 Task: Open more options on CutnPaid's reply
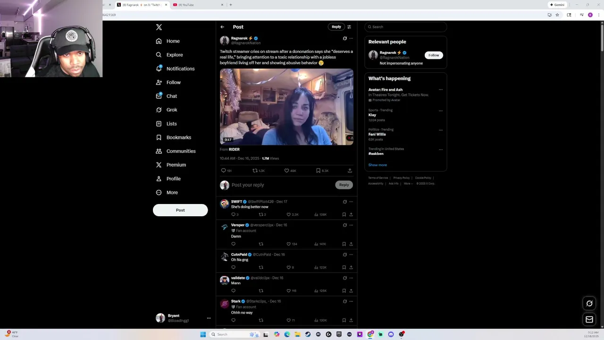(351, 255)
